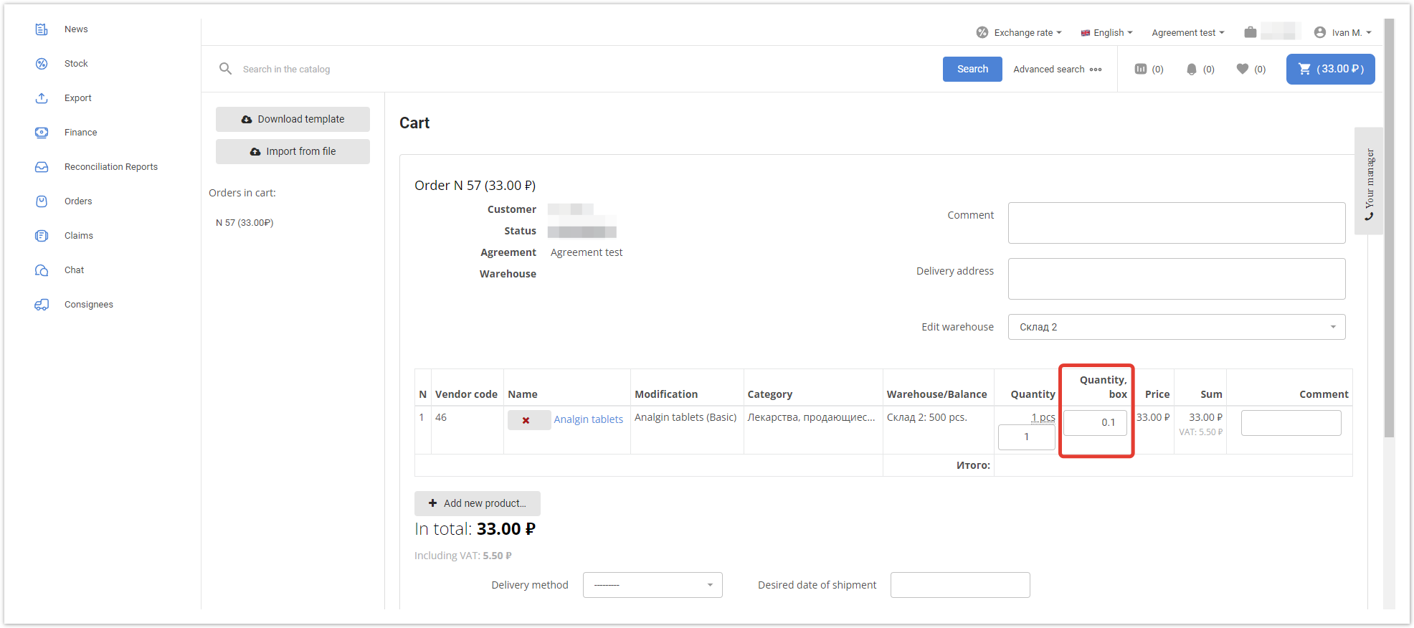This screenshot has height=628, width=1414.
Task: Open the favorites heart icon
Action: click(x=1243, y=69)
